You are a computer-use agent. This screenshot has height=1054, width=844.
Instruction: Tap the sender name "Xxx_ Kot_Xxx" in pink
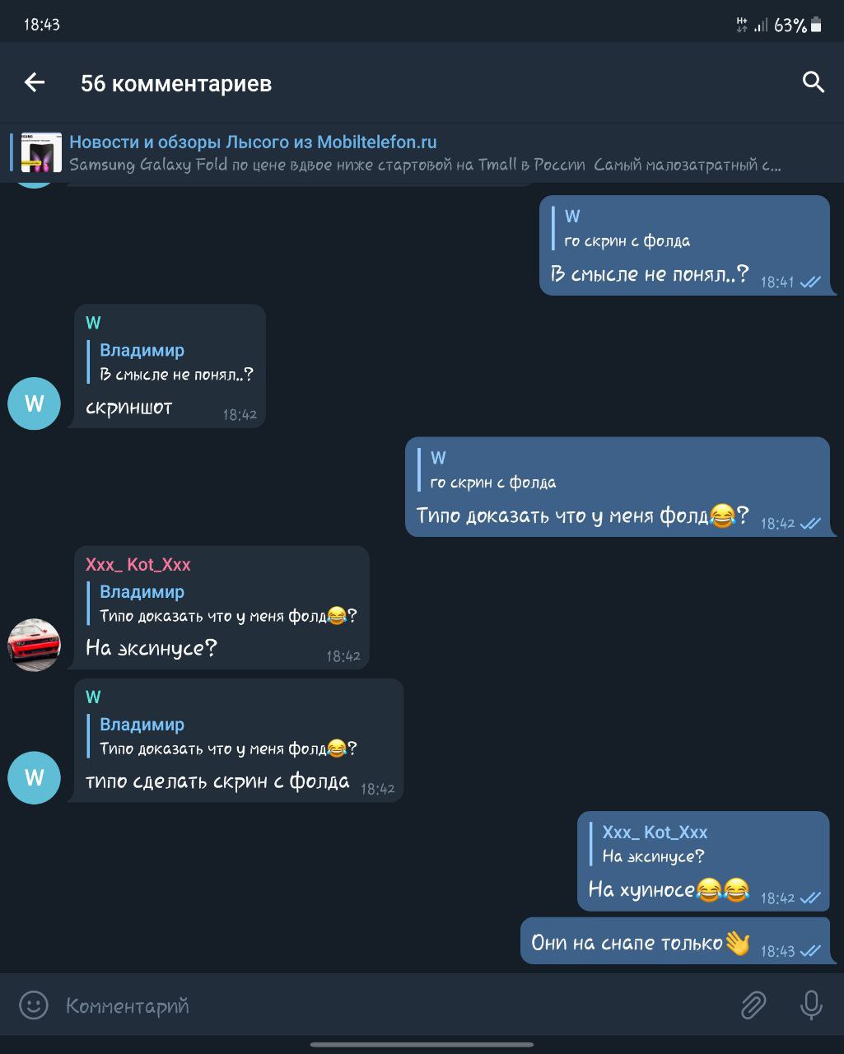coord(138,565)
